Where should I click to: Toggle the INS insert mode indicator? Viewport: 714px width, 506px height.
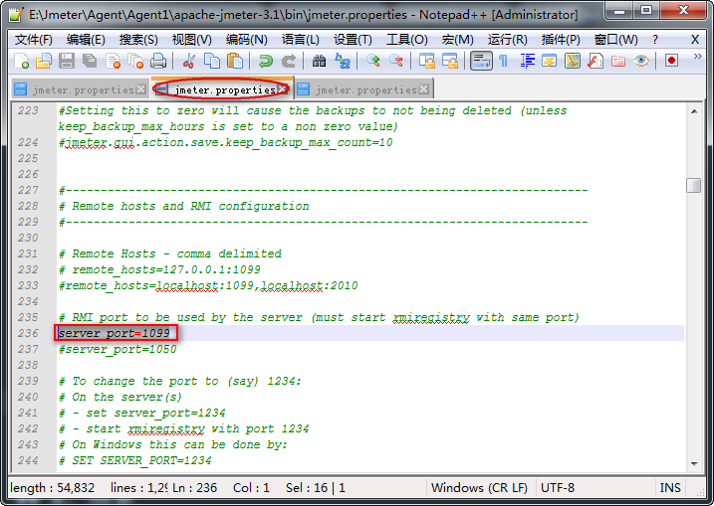click(x=670, y=488)
